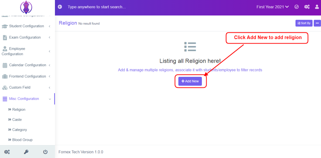Click the power logout icon
The width and height of the screenshot is (321, 158).
pyautogui.click(x=45, y=152)
